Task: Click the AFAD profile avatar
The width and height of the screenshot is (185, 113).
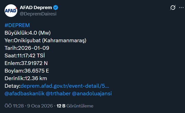Action: pyautogui.click(x=11, y=11)
